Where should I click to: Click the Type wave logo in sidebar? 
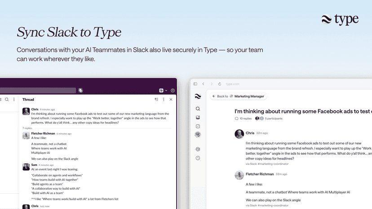coord(198,96)
